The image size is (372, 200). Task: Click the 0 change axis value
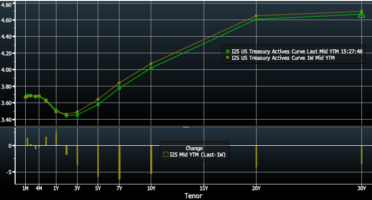tap(10, 146)
